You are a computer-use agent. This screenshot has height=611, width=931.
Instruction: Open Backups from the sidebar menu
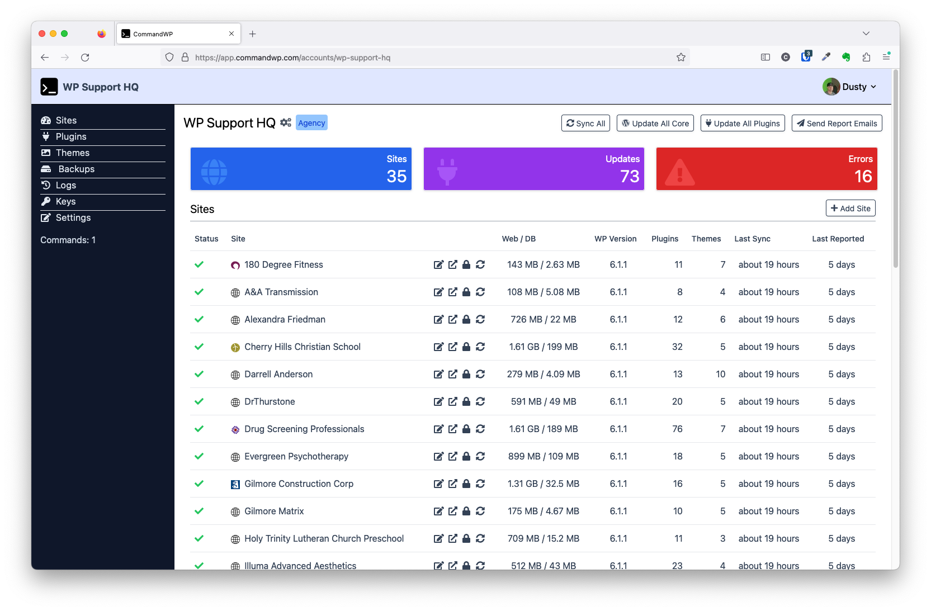pyautogui.click(x=76, y=169)
